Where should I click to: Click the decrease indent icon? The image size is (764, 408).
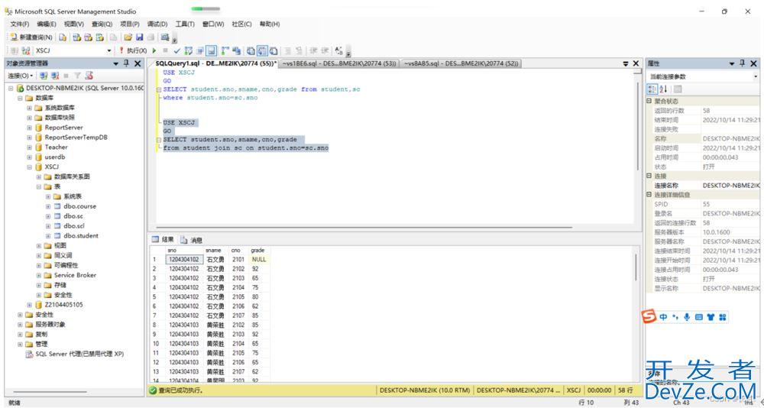pyautogui.click(x=313, y=50)
